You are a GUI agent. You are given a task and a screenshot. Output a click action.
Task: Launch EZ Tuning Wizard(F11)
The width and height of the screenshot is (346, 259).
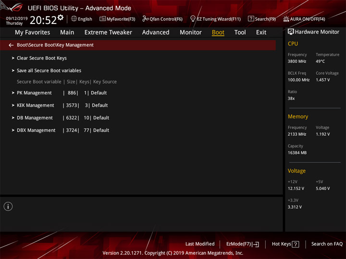219,19
